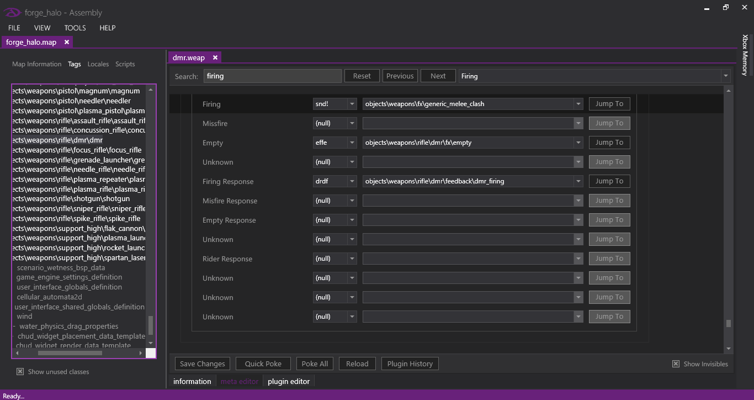Select water_physics_drag_properties class
Image resolution: width=754 pixels, height=400 pixels.
coord(68,327)
